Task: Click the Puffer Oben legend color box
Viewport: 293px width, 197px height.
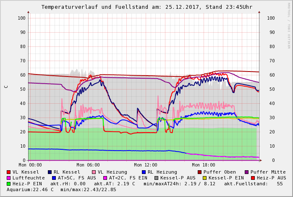Action: click(199, 172)
